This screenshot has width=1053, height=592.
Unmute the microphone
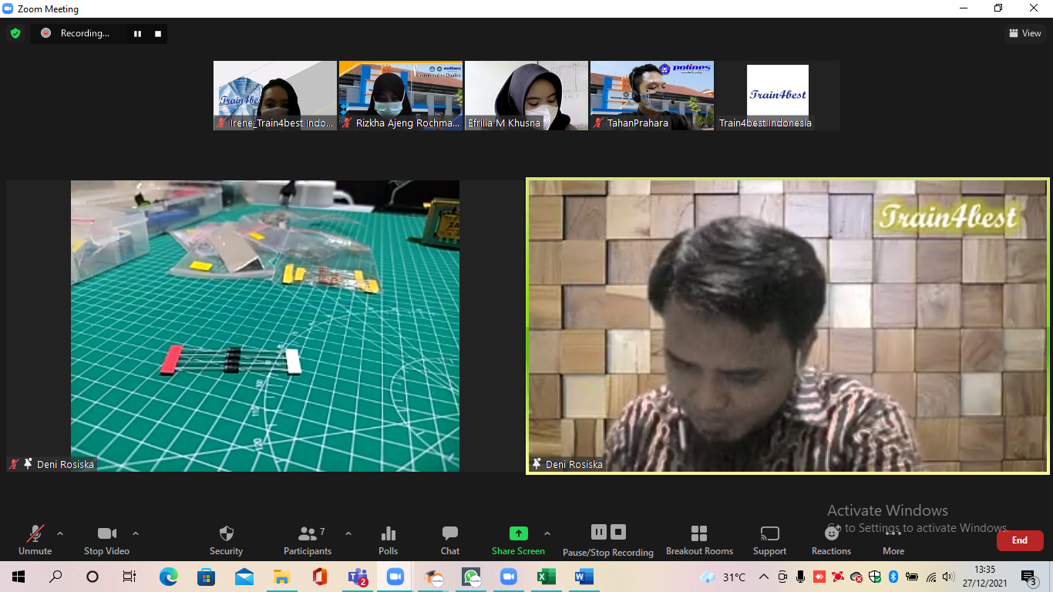(x=35, y=533)
